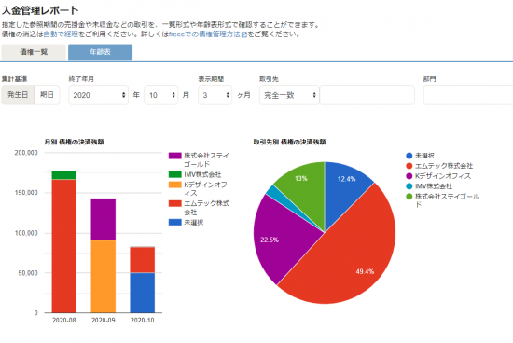Switch the aggregation basis to 期日
513x343 pixels.
(x=47, y=95)
